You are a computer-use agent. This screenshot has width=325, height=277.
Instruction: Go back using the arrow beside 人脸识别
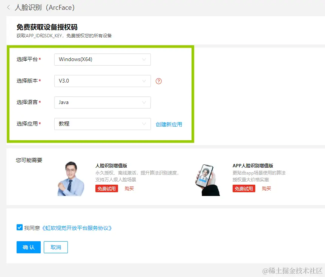9,8
